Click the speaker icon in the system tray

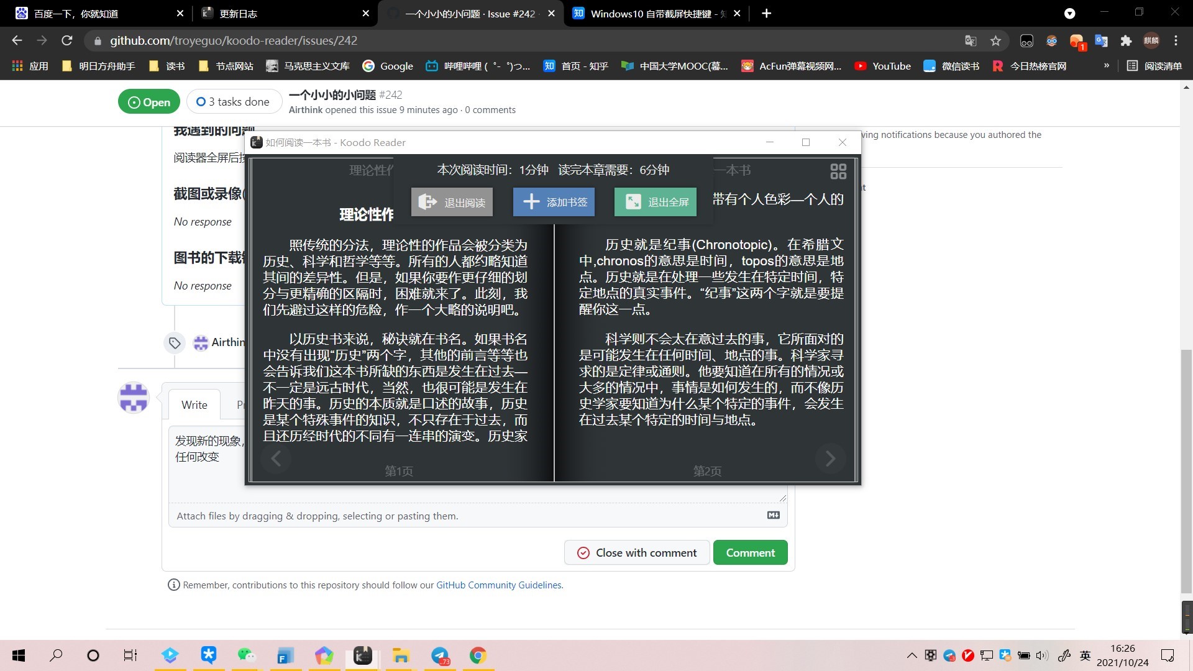tap(1041, 655)
